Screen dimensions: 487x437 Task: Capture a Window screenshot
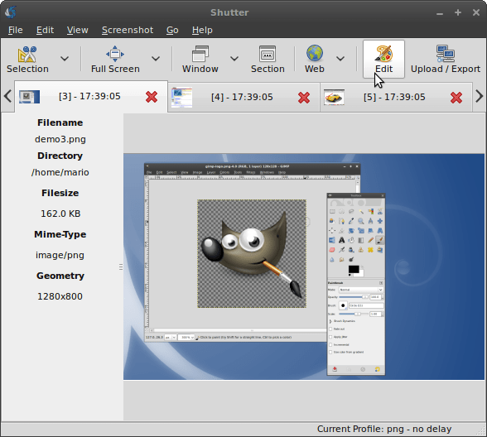click(x=200, y=60)
